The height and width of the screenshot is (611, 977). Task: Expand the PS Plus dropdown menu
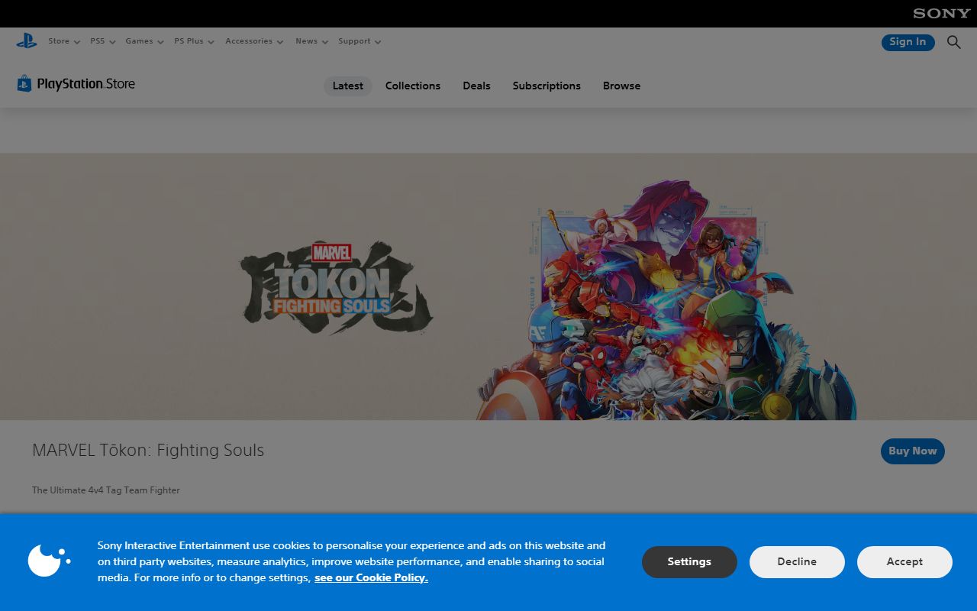click(194, 41)
